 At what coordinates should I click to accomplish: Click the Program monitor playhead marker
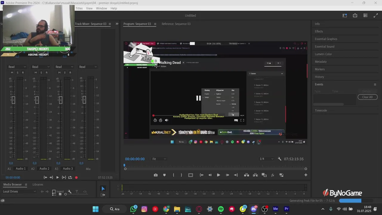click(x=124, y=165)
